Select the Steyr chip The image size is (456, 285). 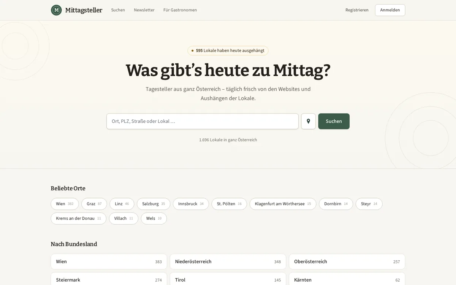pos(369,204)
